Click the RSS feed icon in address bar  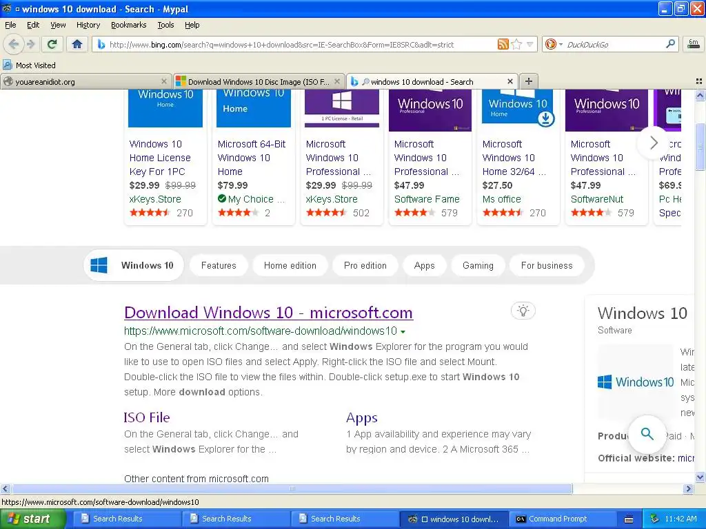503,44
